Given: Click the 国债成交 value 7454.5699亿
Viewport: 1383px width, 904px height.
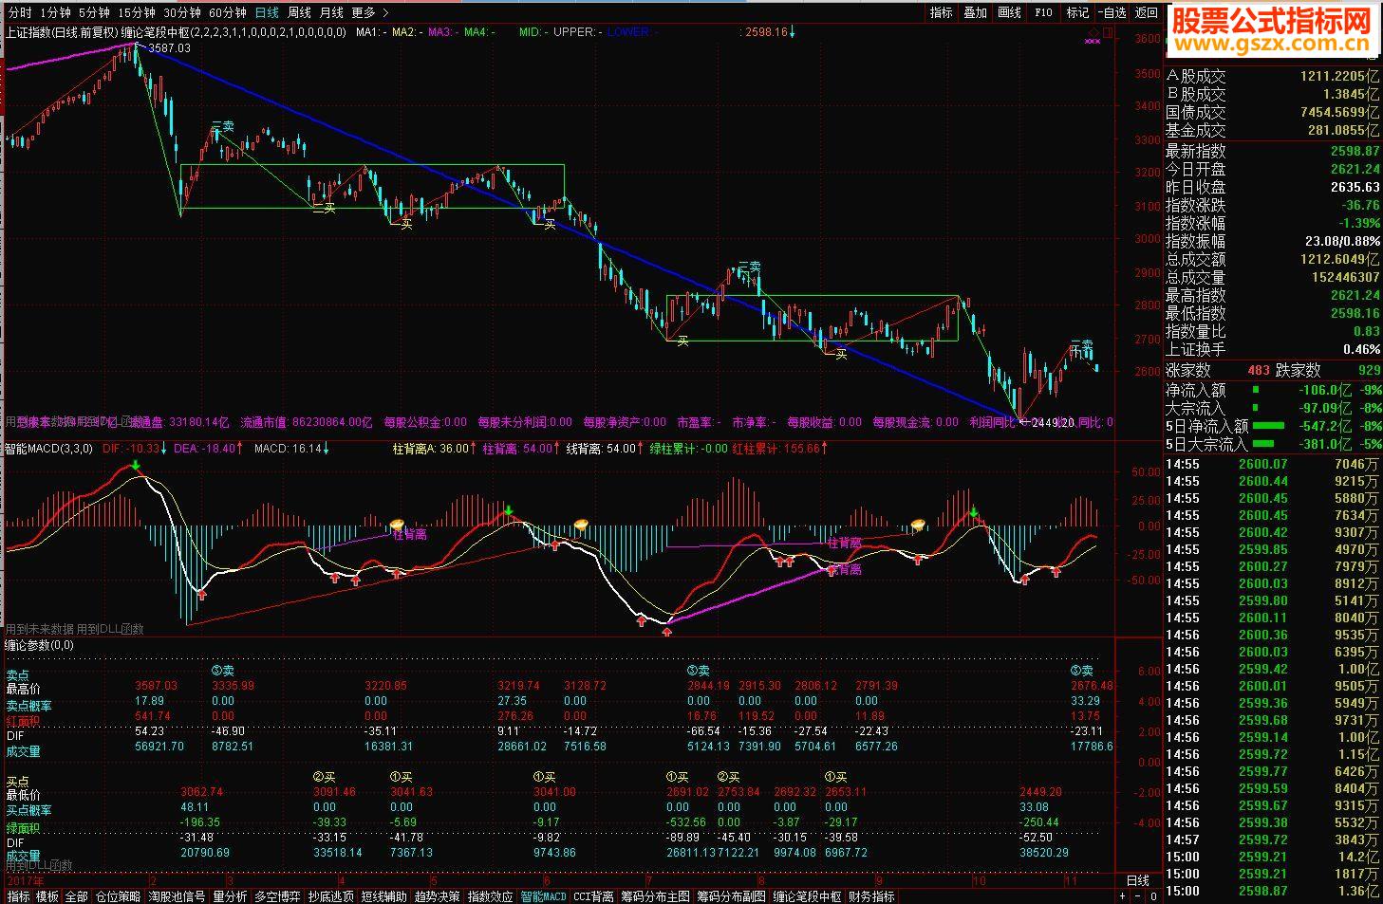Looking at the screenshot, I should coord(1339,113).
